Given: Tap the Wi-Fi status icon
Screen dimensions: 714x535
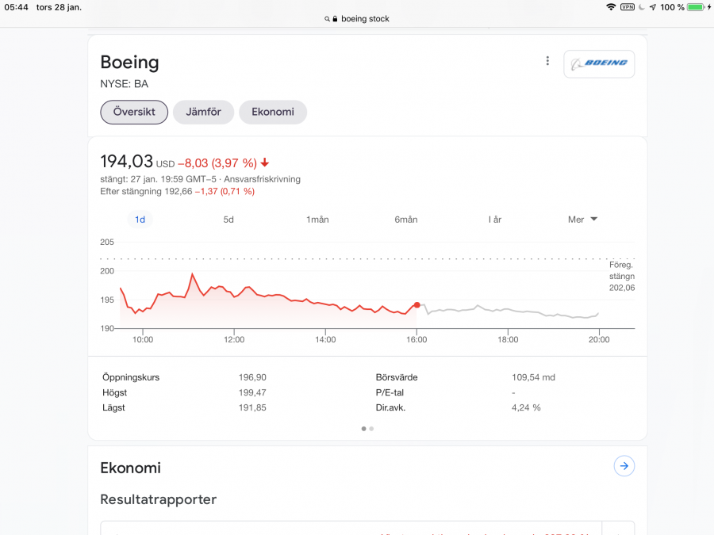Looking at the screenshot, I should tap(611, 7).
